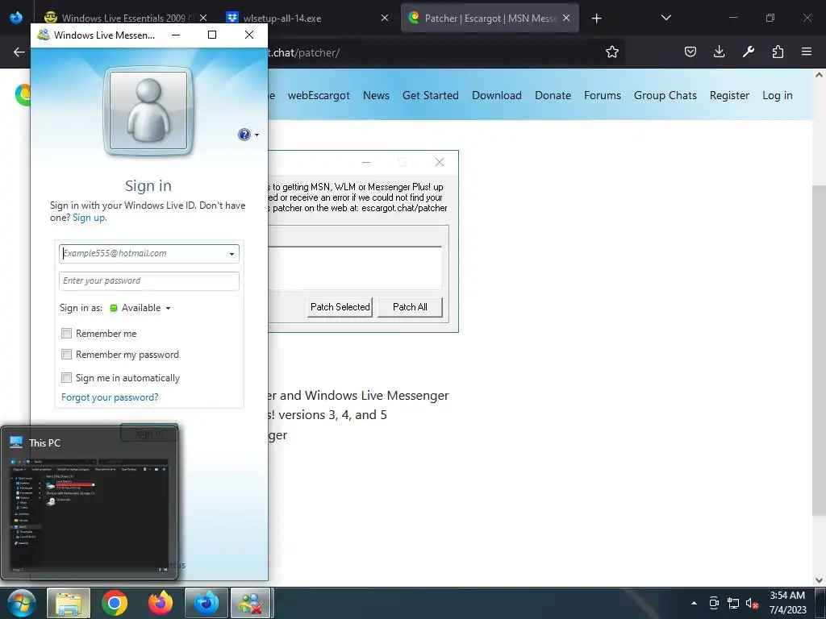Open the Firefox extensions icon

(778, 52)
